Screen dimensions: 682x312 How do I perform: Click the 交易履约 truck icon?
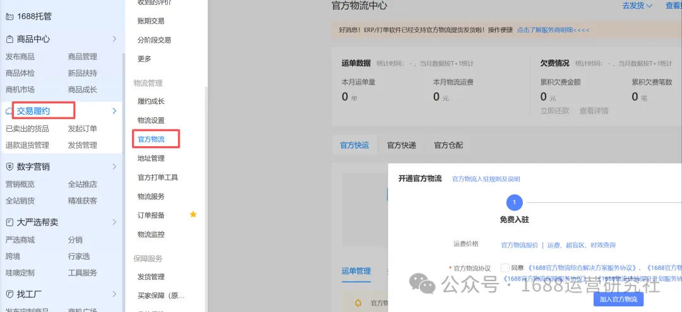(x=9, y=112)
